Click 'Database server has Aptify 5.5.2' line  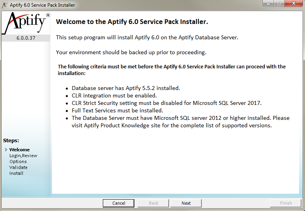click(126, 88)
